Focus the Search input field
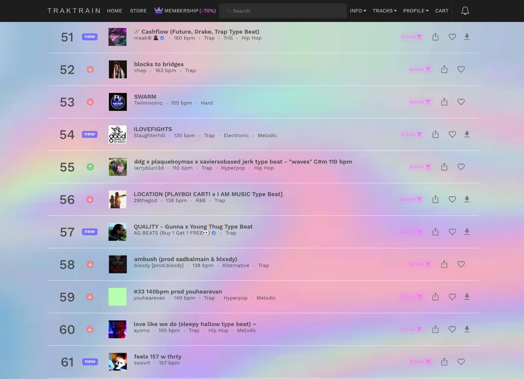This screenshot has width=524, height=379. [283, 11]
